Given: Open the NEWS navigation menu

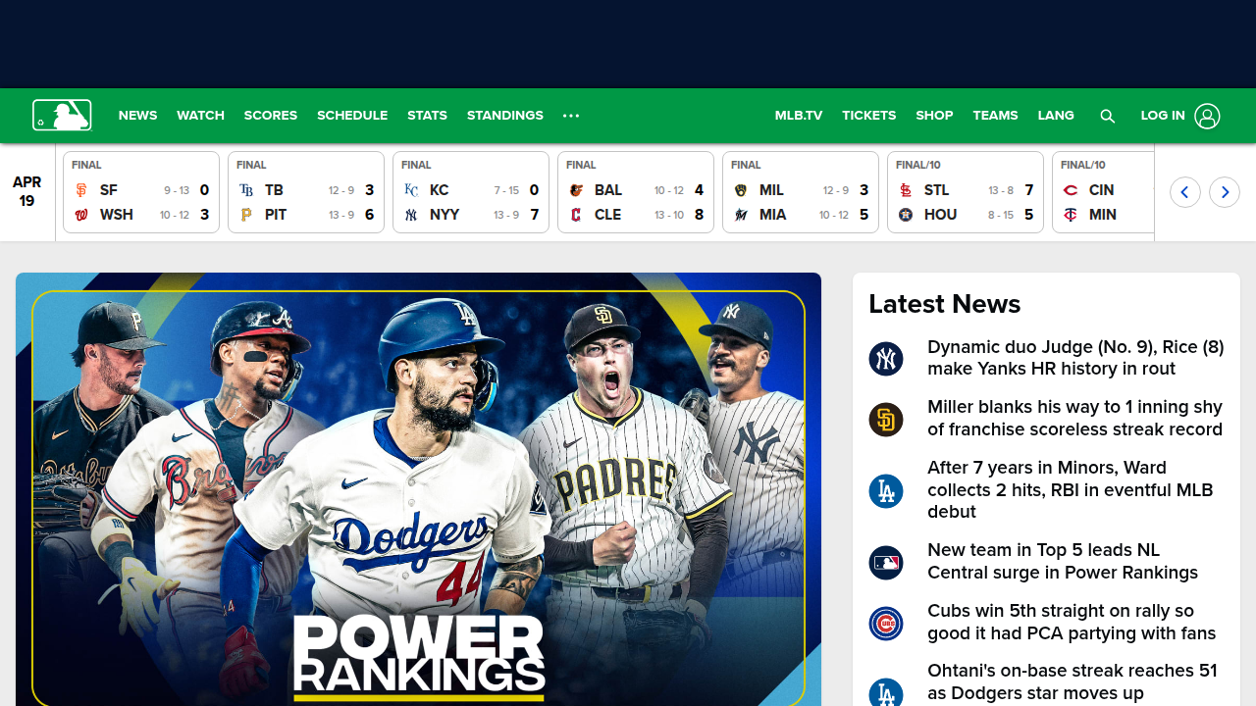Looking at the screenshot, I should point(137,116).
